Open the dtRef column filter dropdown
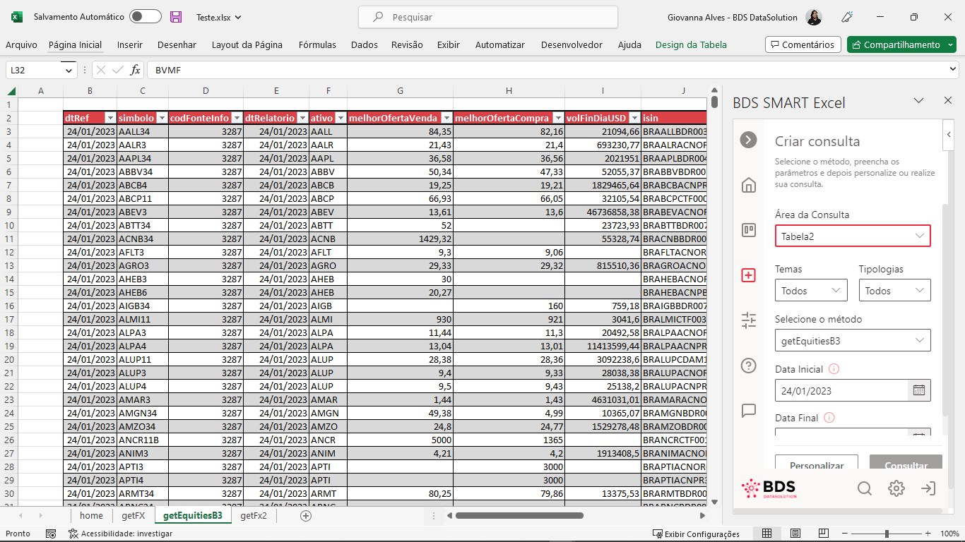965x542 pixels. tap(110, 118)
